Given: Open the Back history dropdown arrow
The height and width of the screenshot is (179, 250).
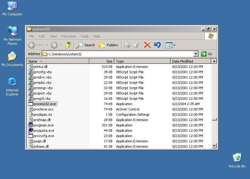Looking at the screenshot, I should pos(47,45).
